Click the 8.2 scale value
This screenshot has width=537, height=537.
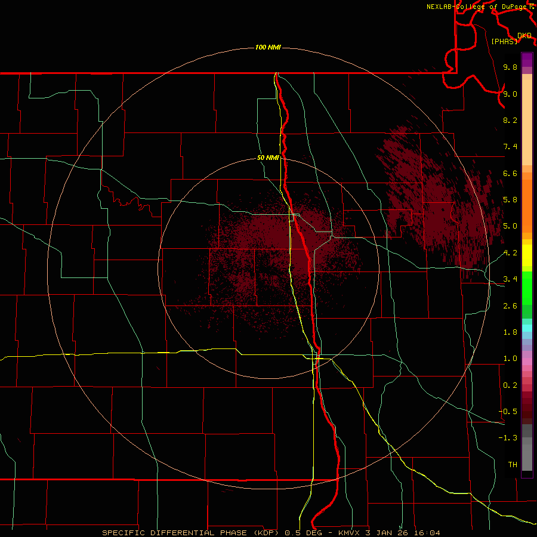tap(510, 120)
